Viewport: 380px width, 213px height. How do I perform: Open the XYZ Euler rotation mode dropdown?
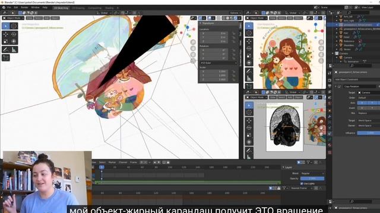(x=218, y=63)
